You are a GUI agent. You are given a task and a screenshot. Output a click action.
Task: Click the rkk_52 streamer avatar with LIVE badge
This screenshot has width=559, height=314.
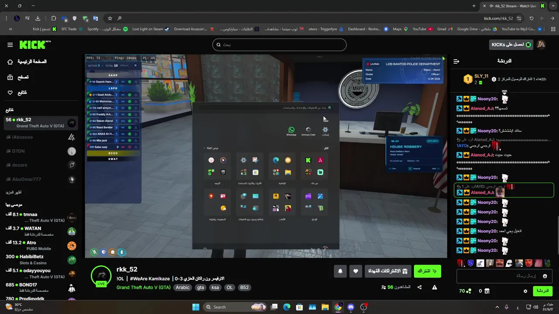point(101,276)
